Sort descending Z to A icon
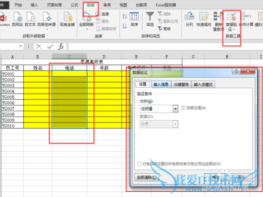The width and height of the screenshot is (263, 197). coord(125,26)
